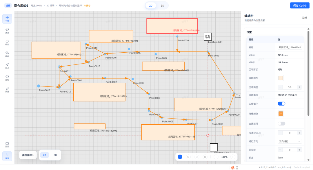Save with 保存 Ctrl+S button
The image size is (313, 170).
[x=300, y=5]
